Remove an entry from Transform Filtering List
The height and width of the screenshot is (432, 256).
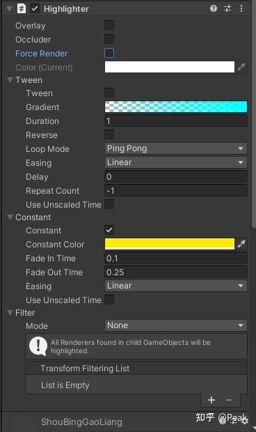pyautogui.click(x=229, y=400)
